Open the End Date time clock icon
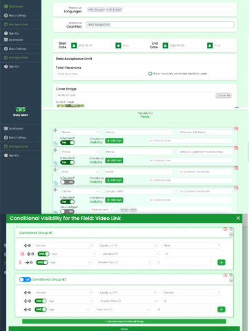Screen dimensions: 249x331 point(210,46)
